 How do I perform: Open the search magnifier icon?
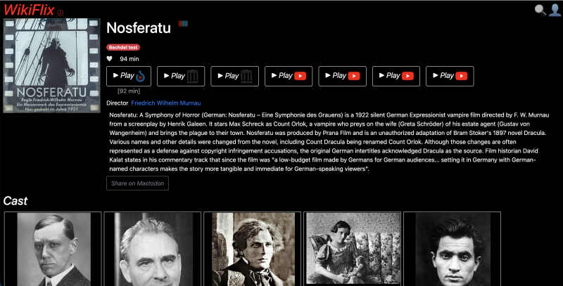click(540, 10)
